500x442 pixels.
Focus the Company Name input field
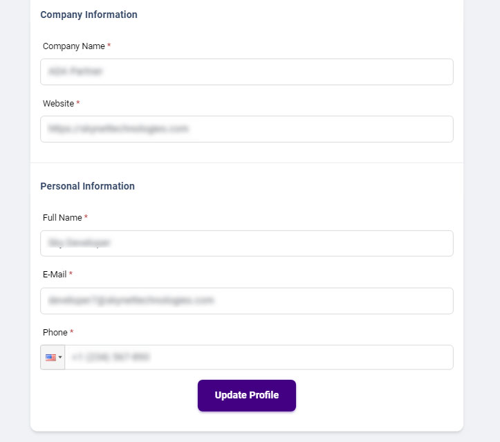(x=247, y=72)
